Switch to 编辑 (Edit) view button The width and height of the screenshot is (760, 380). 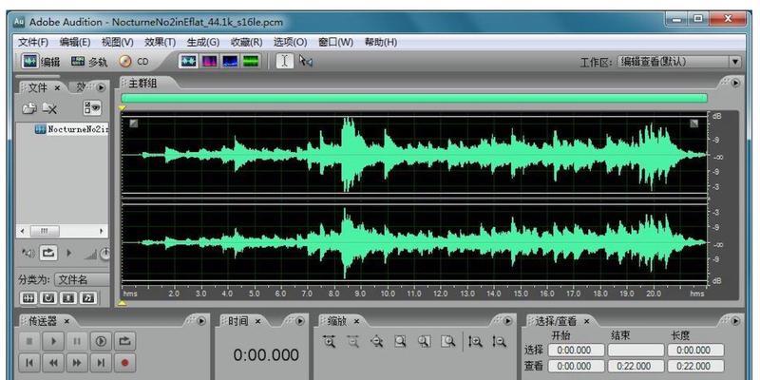pos(41,62)
